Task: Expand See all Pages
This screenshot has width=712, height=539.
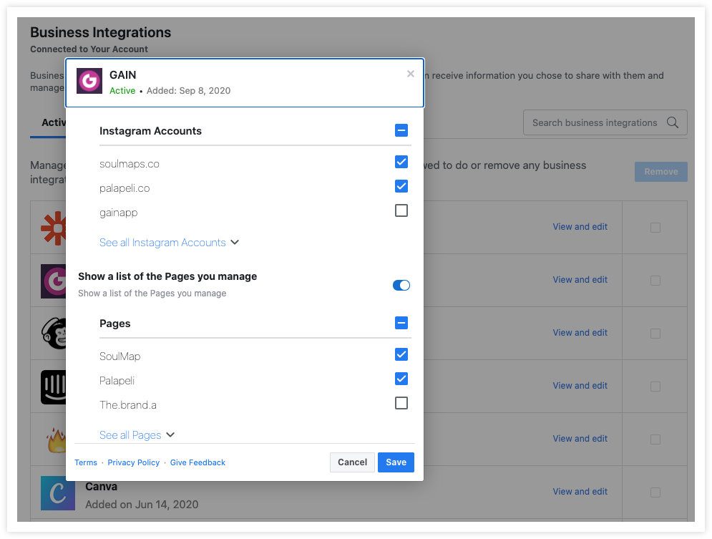Action: 137,435
